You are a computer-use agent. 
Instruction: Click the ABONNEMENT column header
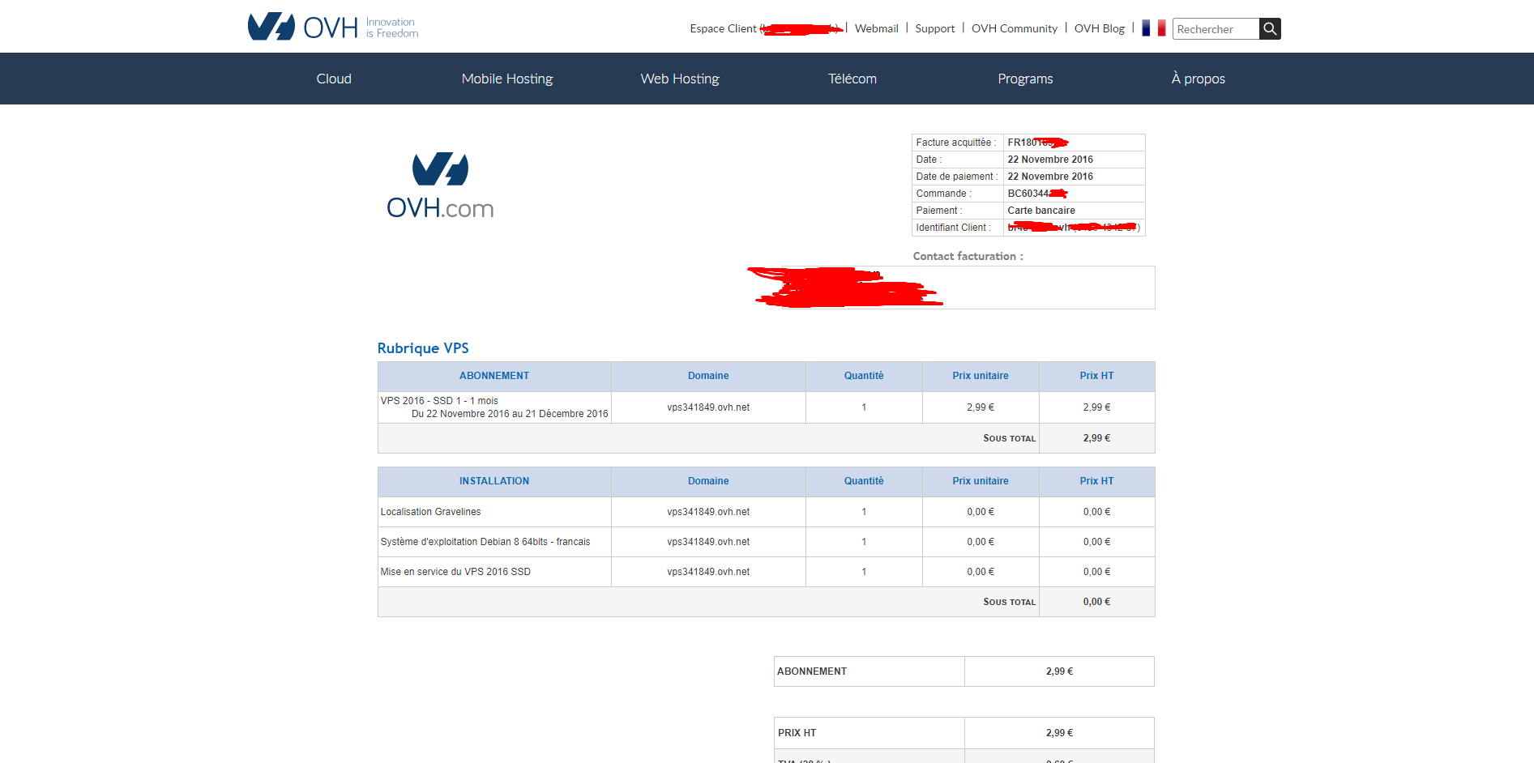tap(494, 376)
